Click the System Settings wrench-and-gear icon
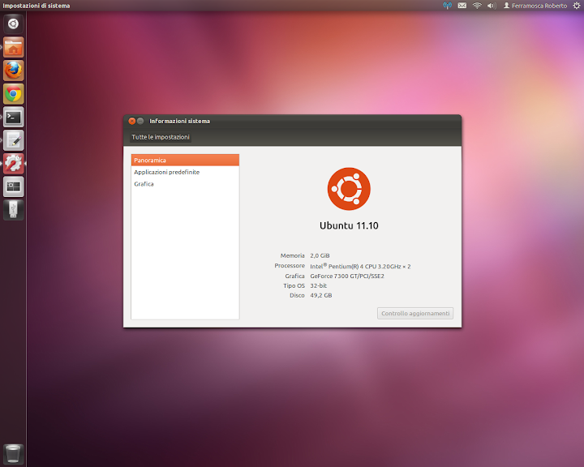 pyautogui.click(x=14, y=164)
